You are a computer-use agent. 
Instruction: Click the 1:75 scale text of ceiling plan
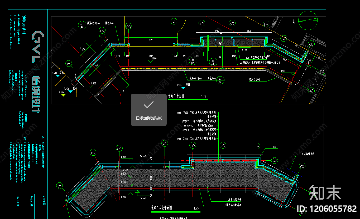pyautogui.click(x=196, y=208)
